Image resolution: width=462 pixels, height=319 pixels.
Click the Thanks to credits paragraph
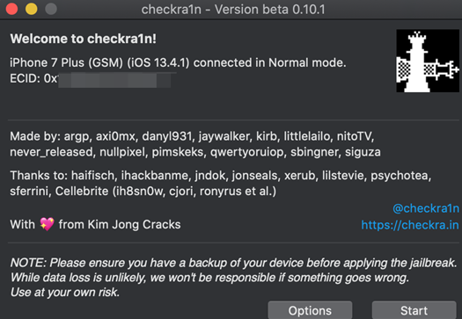(221, 184)
